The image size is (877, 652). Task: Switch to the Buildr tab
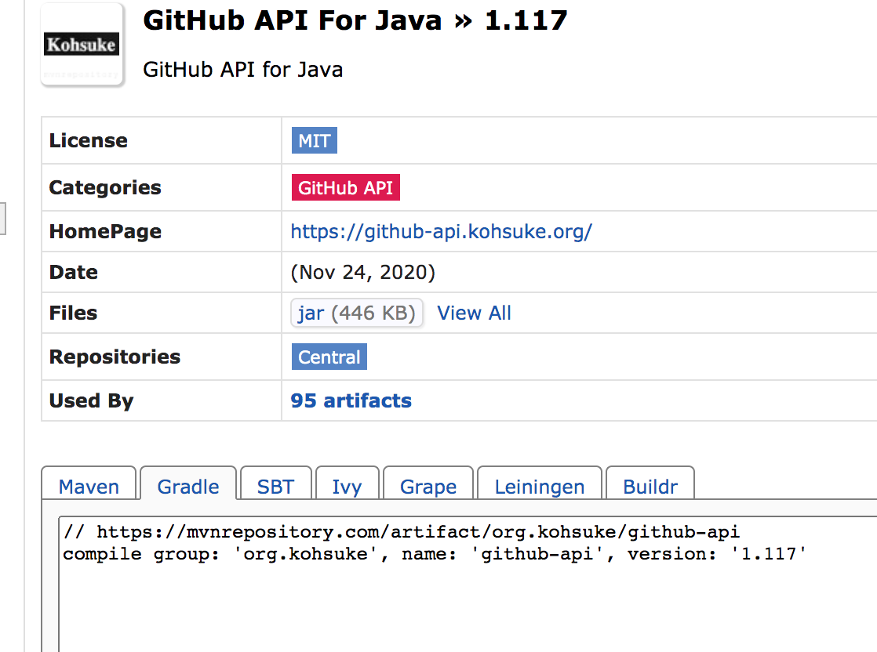(x=650, y=485)
